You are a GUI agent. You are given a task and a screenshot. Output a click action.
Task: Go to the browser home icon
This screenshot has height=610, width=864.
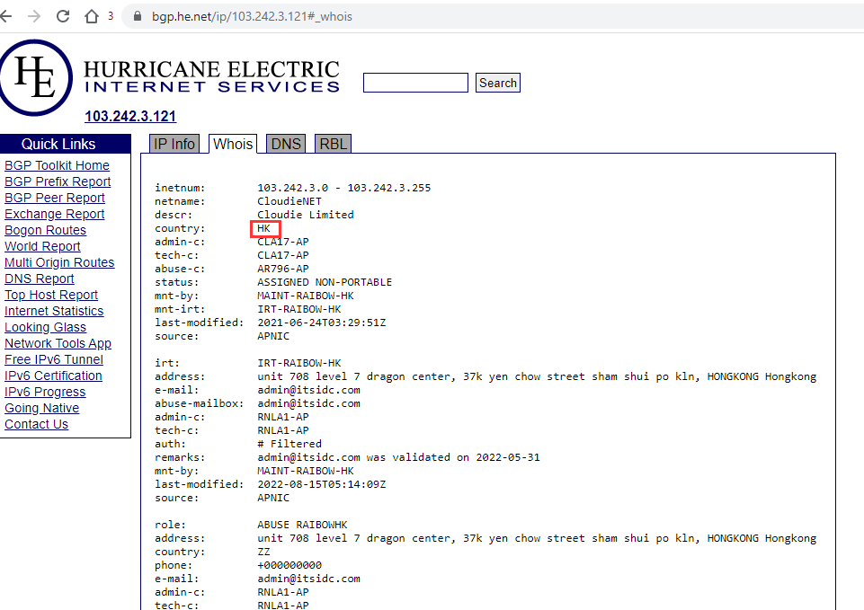point(92,16)
